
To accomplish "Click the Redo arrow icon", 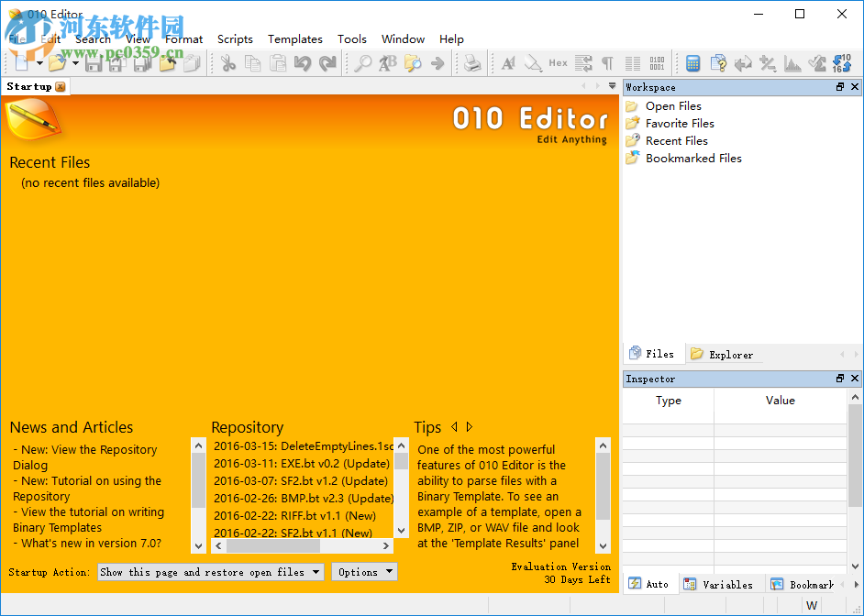I will point(327,63).
